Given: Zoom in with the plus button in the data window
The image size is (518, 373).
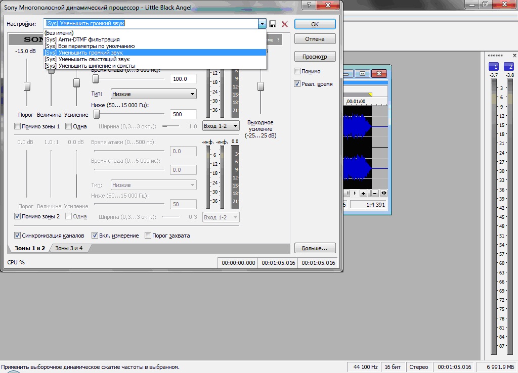Looking at the screenshot, I should click(363, 194).
